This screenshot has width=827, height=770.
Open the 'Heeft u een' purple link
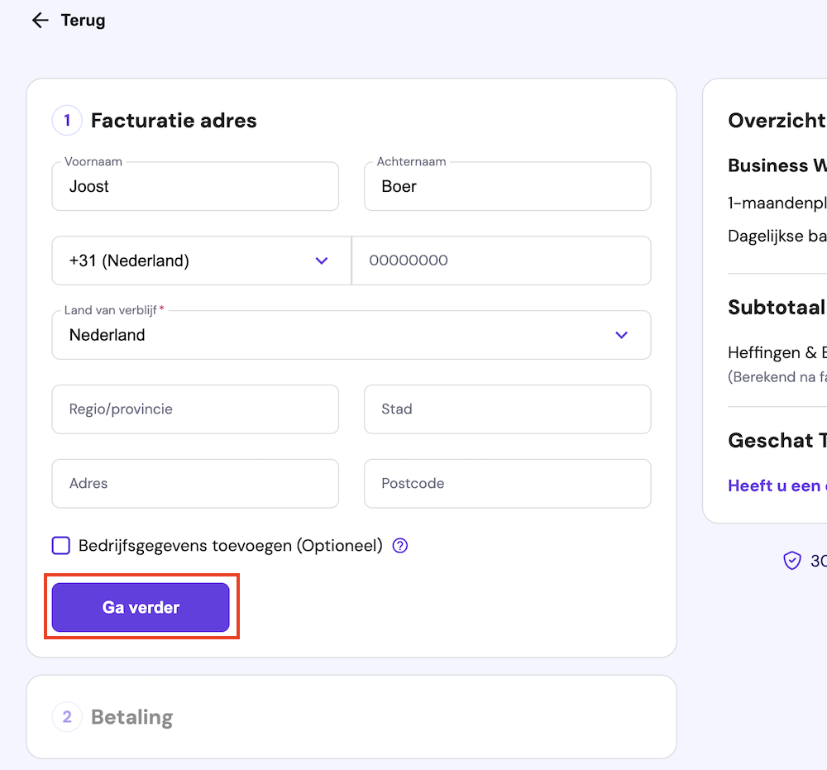pos(774,485)
